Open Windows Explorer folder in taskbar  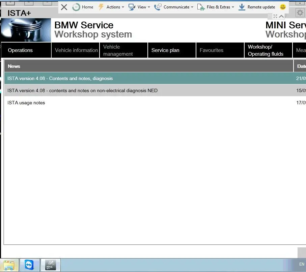point(9,265)
